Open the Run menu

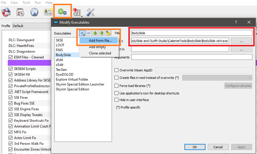(x=38, y=3)
